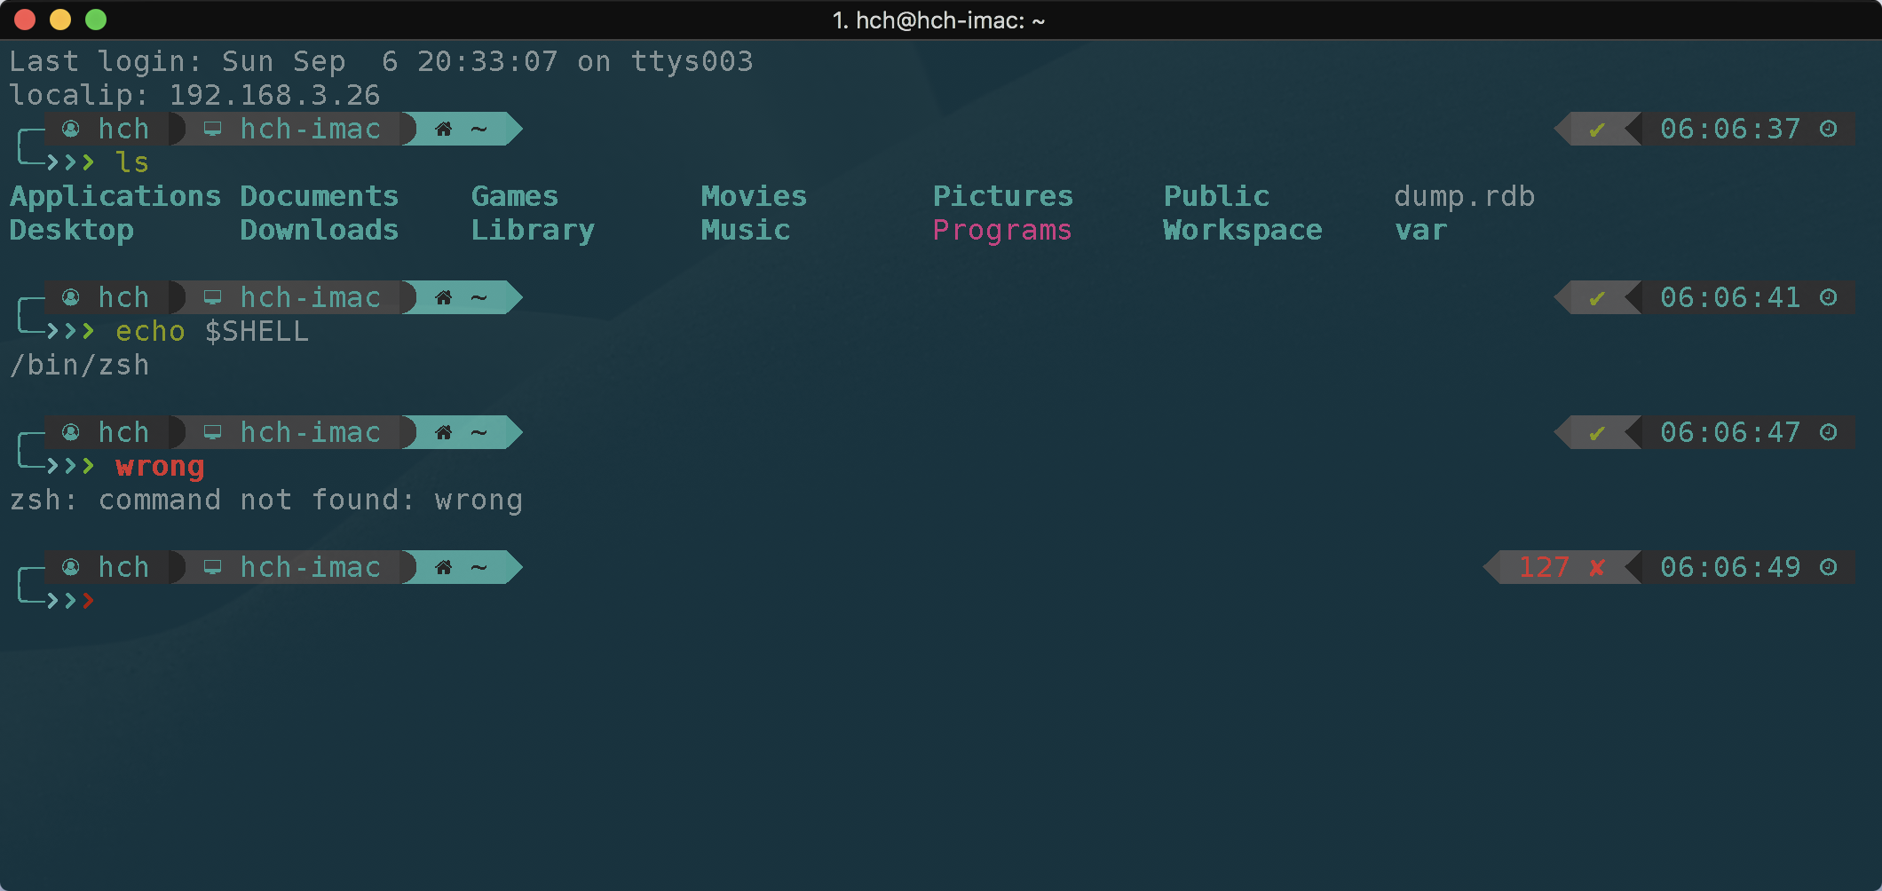Click the clock icon after 06:06:47
This screenshot has width=1882, height=891.
click(x=1828, y=432)
